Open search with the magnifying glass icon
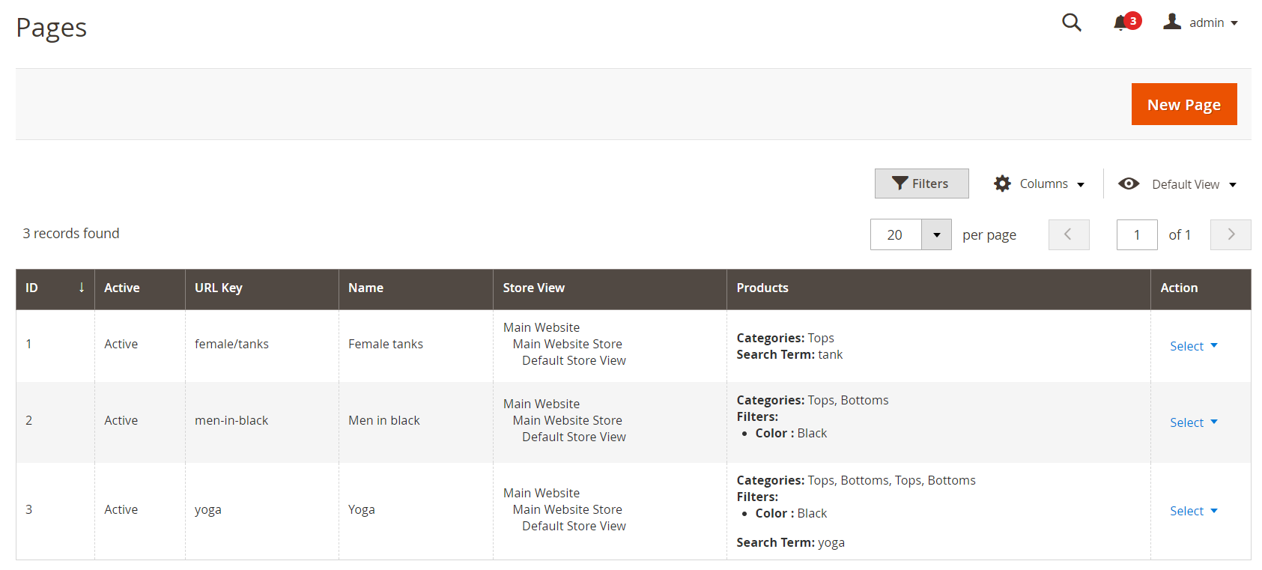 [x=1071, y=22]
